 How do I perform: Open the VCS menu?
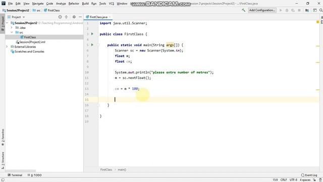[112, 4]
